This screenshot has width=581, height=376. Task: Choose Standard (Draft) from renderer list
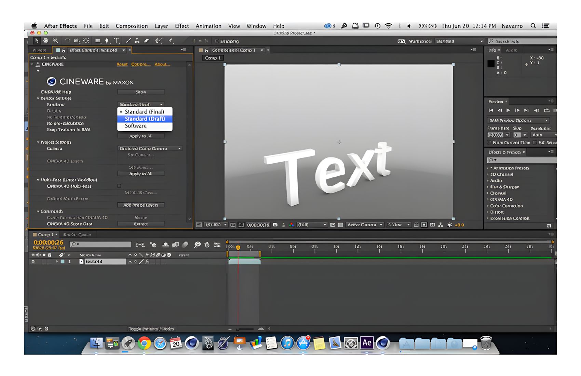coord(145,119)
